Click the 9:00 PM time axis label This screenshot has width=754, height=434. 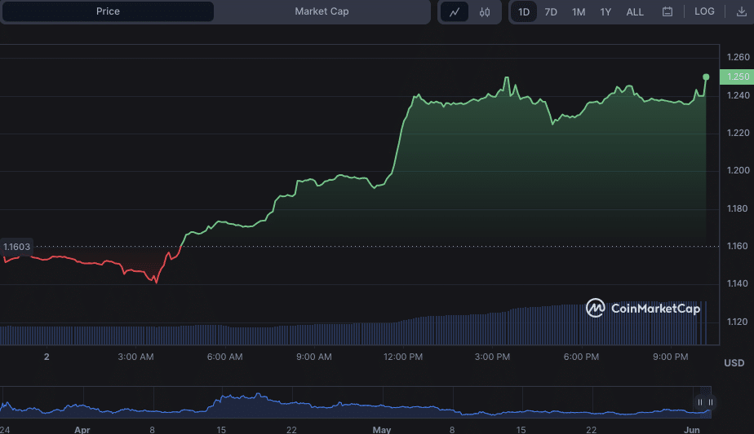(x=670, y=357)
